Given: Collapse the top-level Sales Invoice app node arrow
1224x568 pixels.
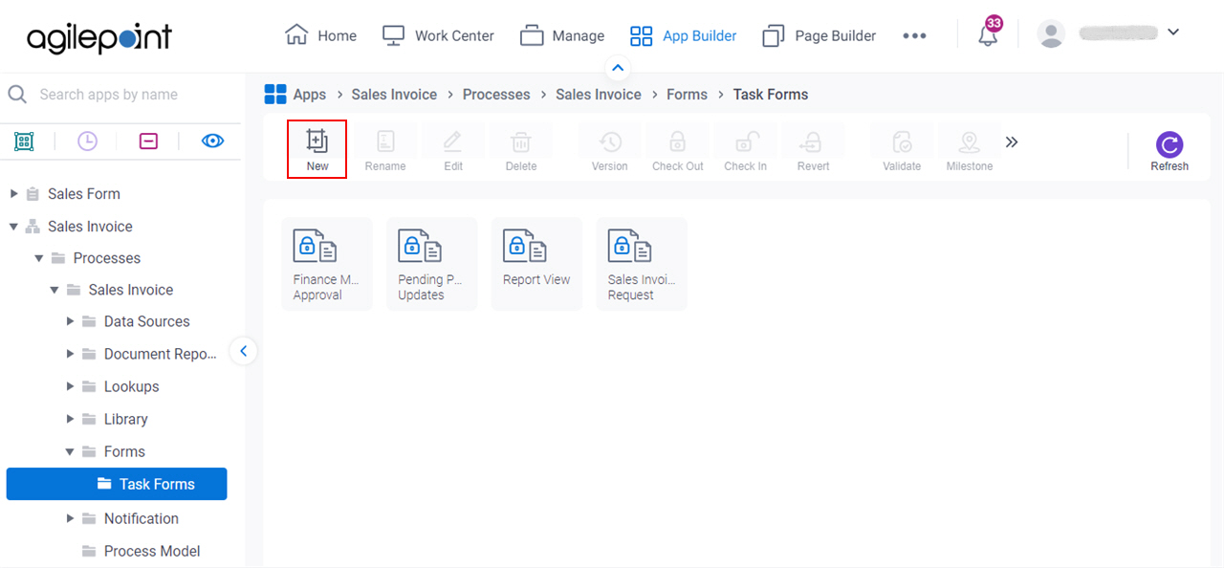Looking at the screenshot, I should coord(13,227).
